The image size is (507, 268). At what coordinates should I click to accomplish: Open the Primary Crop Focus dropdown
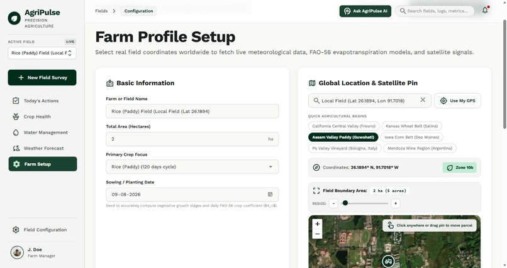coord(192,167)
